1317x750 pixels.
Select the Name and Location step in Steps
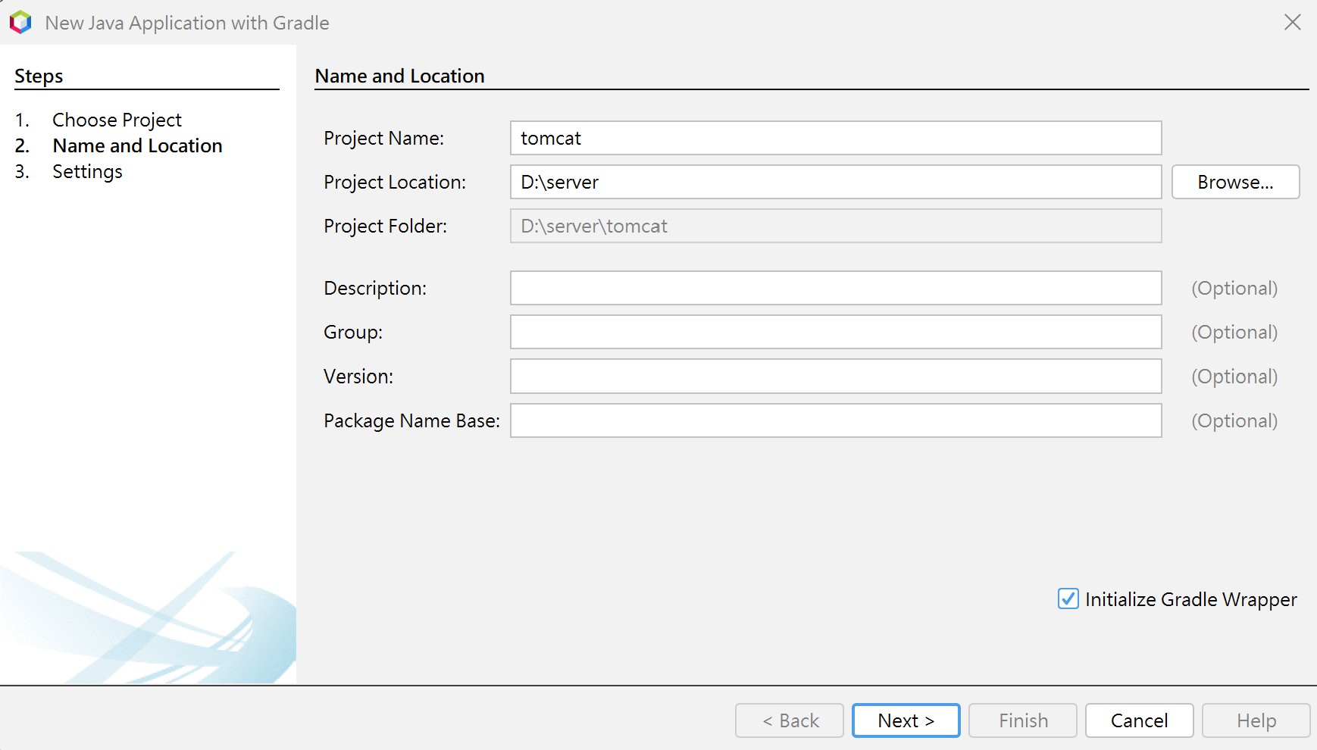tap(137, 145)
